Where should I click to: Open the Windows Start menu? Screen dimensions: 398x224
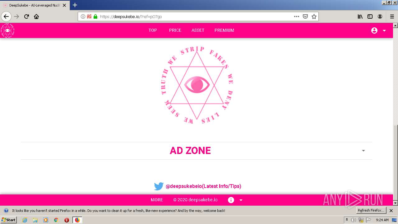(x=8, y=220)
